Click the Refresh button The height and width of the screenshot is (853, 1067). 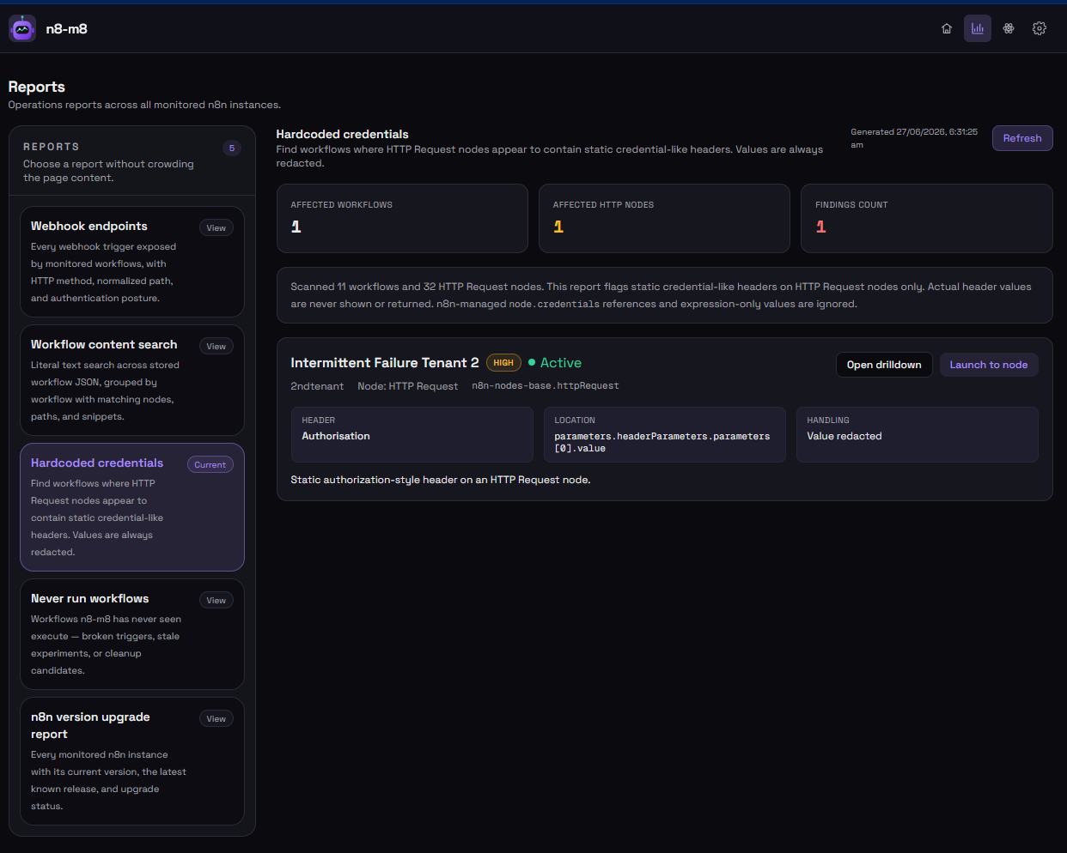click(x=1022, y=138)
